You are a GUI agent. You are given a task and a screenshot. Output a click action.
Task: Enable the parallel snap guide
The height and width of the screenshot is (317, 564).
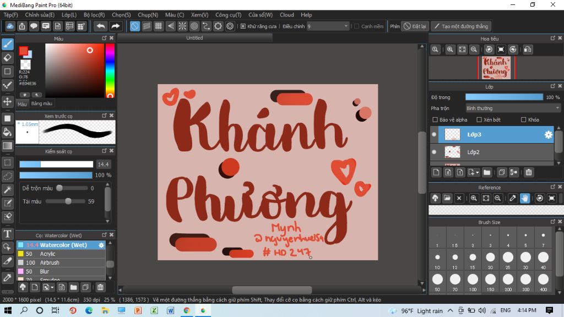pyautogui.click(x=147, y=26)
